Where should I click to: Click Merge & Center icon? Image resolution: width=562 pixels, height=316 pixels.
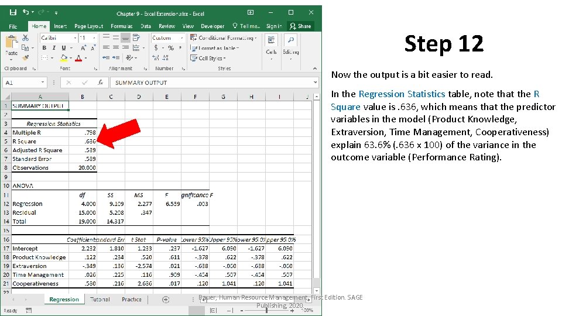[x=136, y=47]
